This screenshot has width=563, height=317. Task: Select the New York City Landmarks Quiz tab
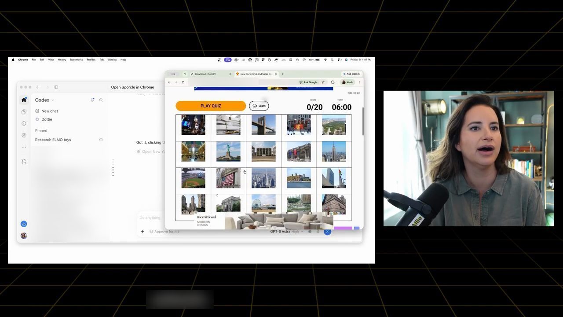[x=256, y=74]
